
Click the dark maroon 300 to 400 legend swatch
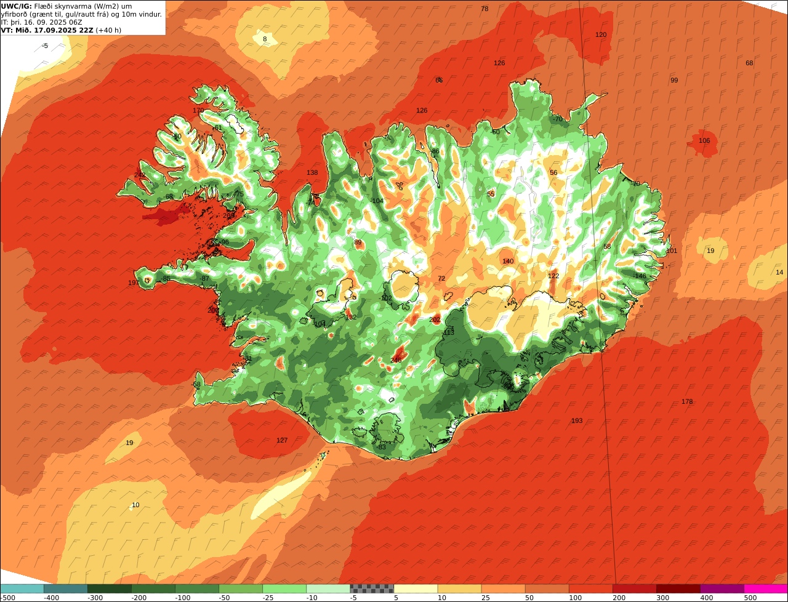click(678, 588)
